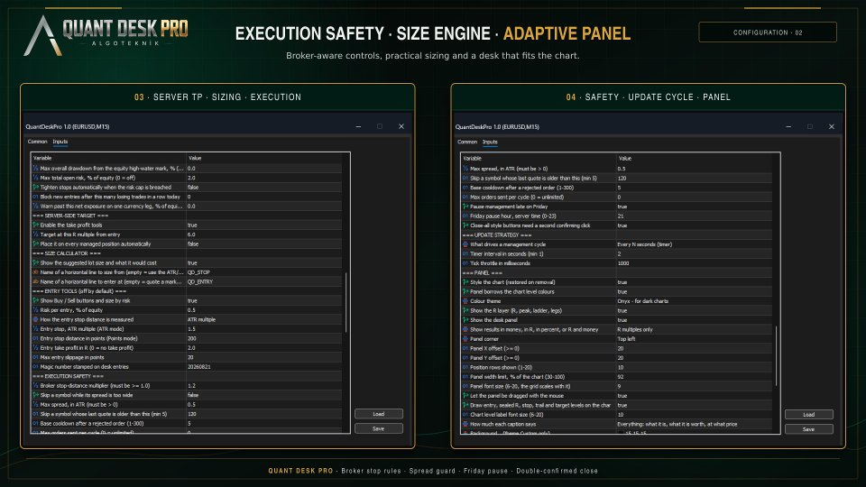Click the enum icon beside 'Colour theme'
Image resolution: width=866 pixels, height=487 pixels.
(465, 301)
